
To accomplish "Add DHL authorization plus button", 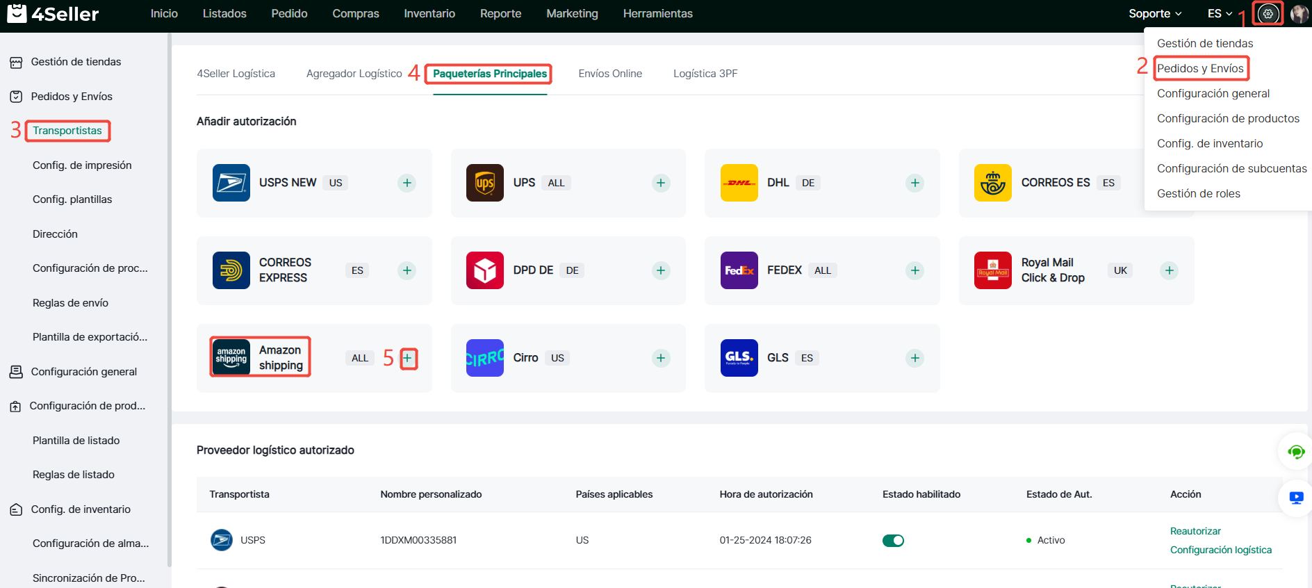I will 915,183.
